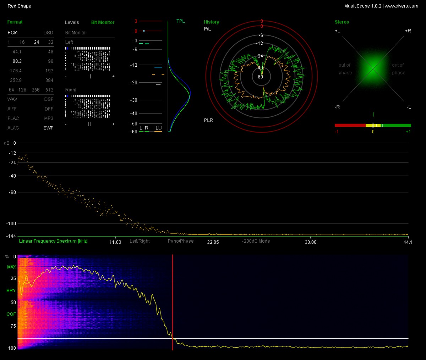Click the MP3 file type label

[x=49, y=118]
